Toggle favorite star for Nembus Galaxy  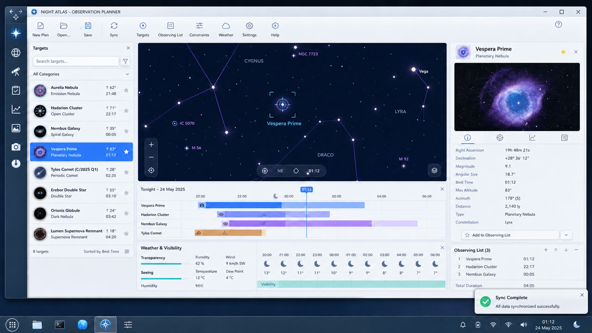coord(126,131)
